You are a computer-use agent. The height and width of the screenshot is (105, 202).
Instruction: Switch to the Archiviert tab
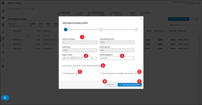click(146, 13)
